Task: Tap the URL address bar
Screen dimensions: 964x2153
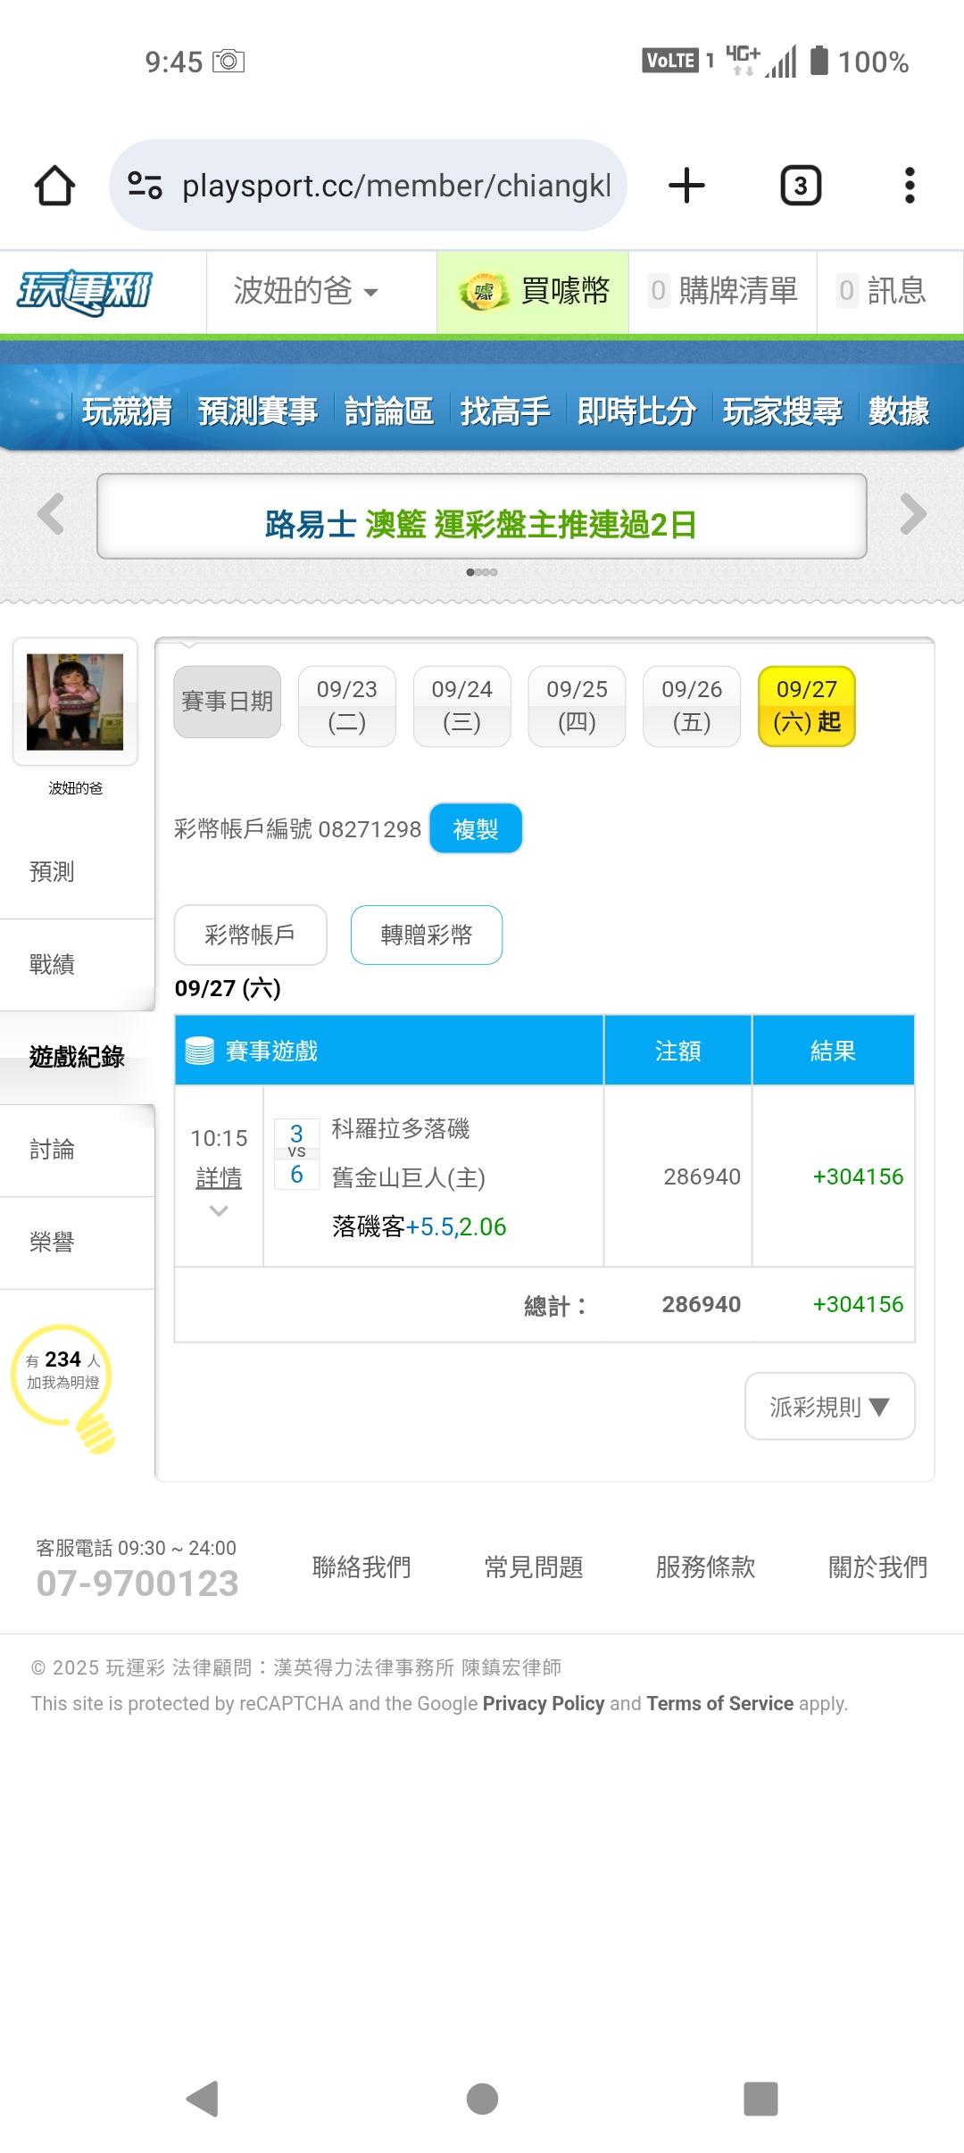Action: [368, 186]
